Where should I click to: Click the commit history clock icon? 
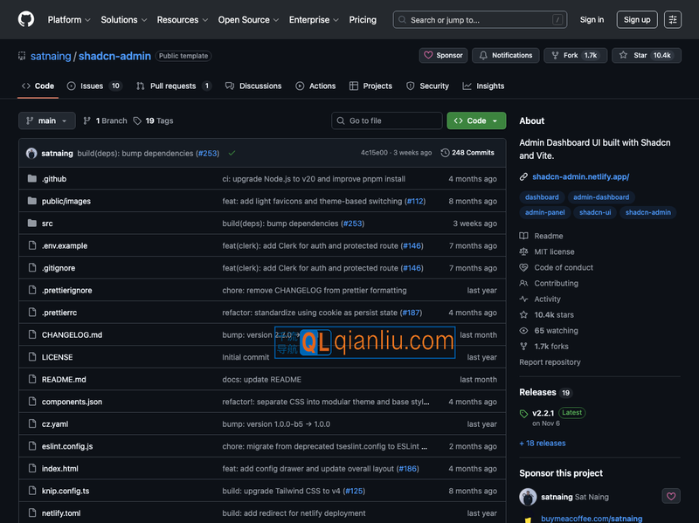(x=446, y=153)
